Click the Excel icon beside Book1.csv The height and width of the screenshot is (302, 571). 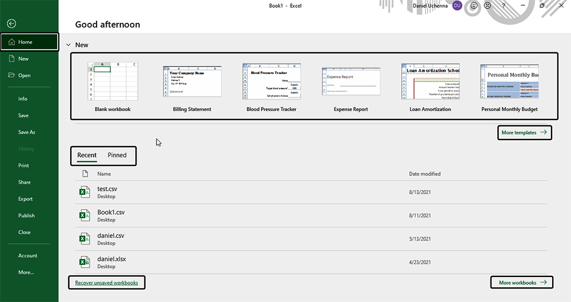[x=85, y=215]
